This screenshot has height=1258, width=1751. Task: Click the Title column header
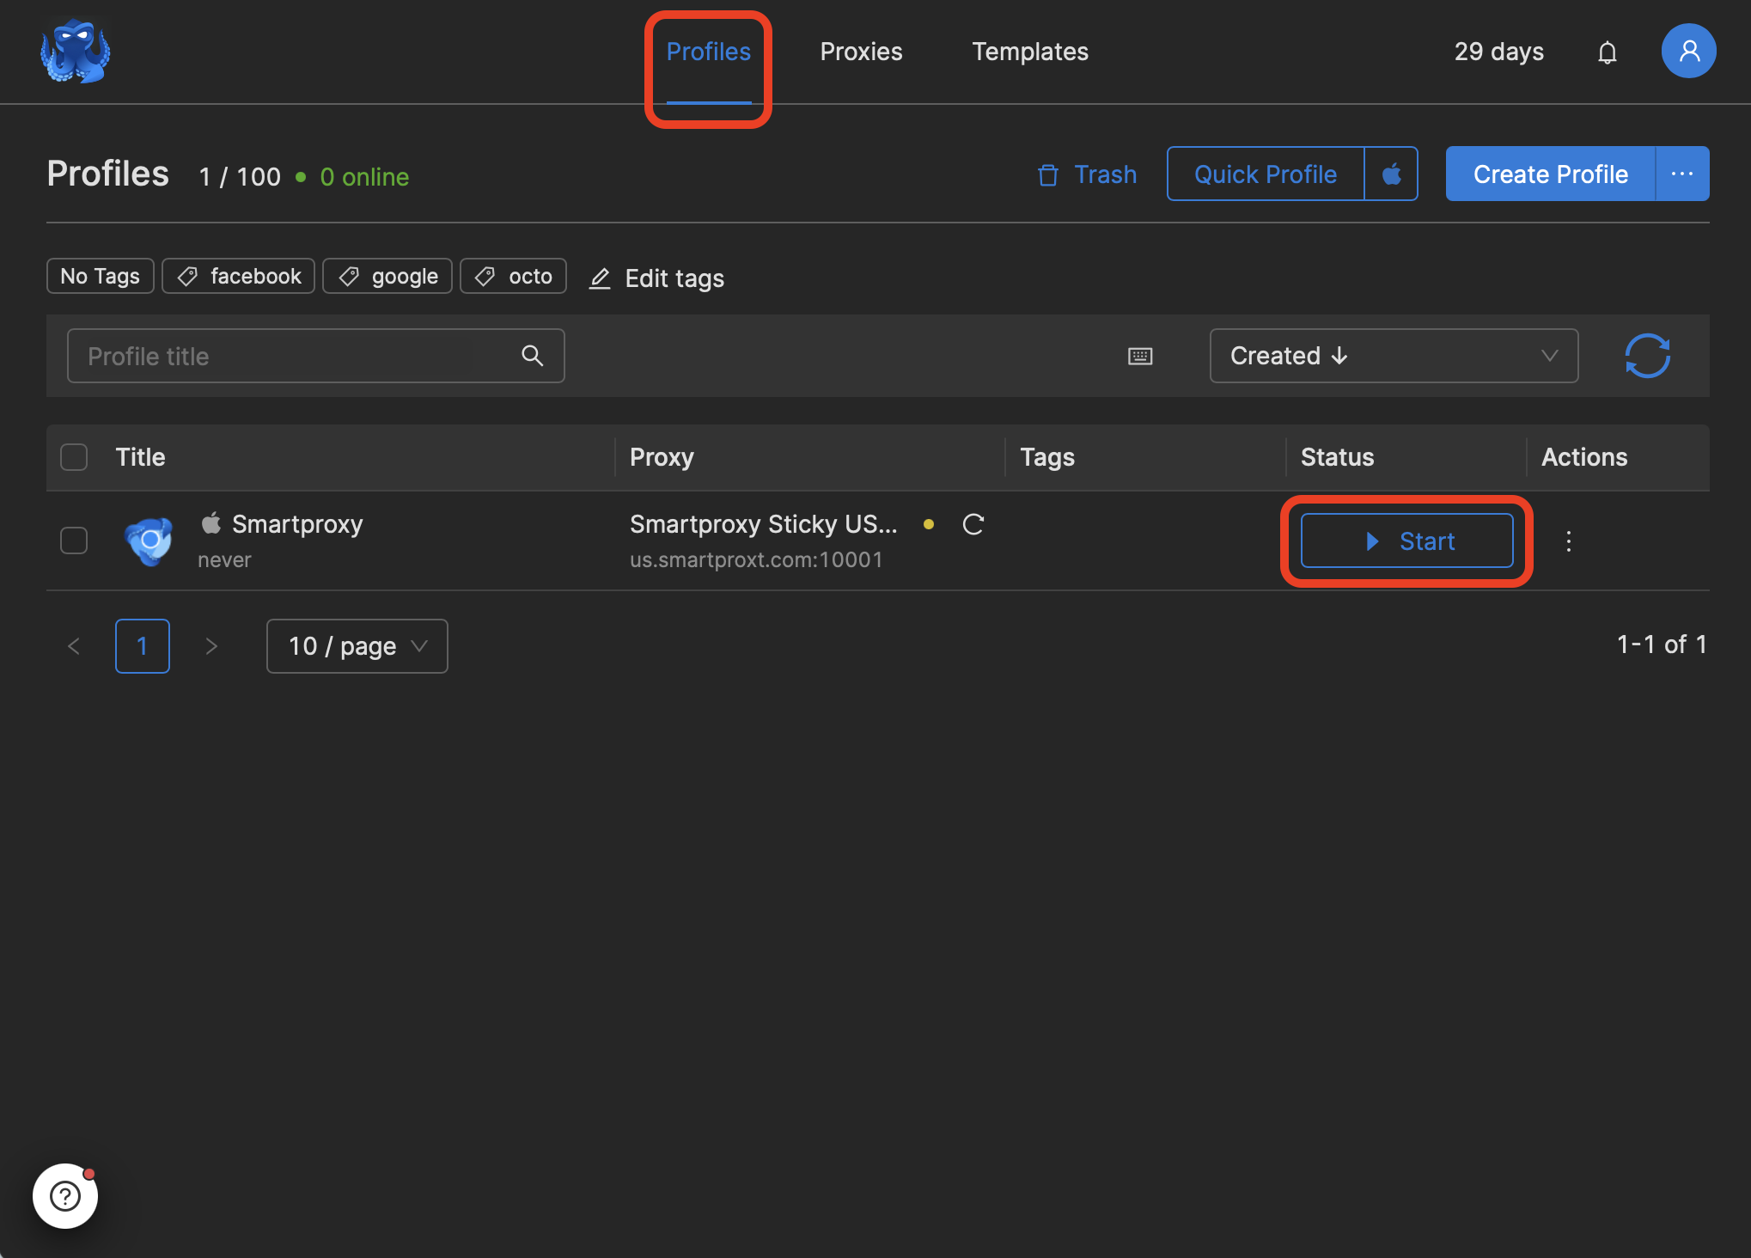click(140, 457)
